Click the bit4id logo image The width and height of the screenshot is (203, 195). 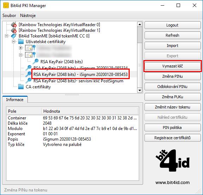172,161
